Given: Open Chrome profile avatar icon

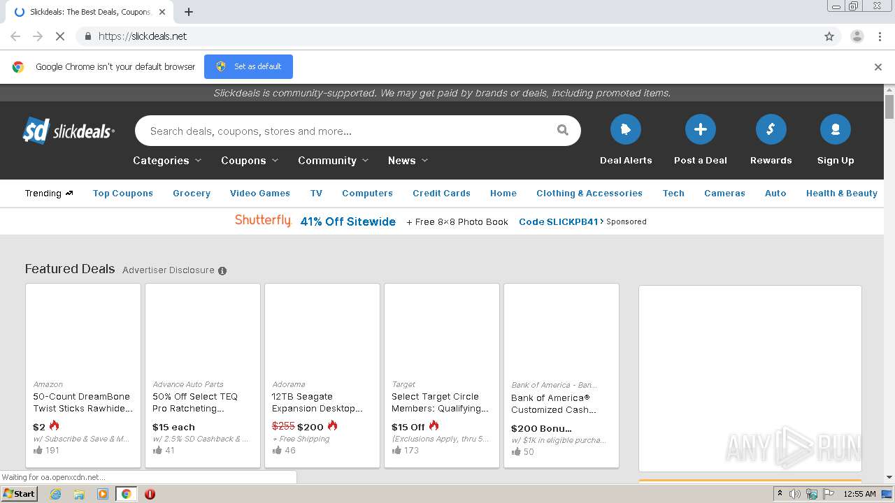Looking at the screenshot, I should (x=857, y=36).
